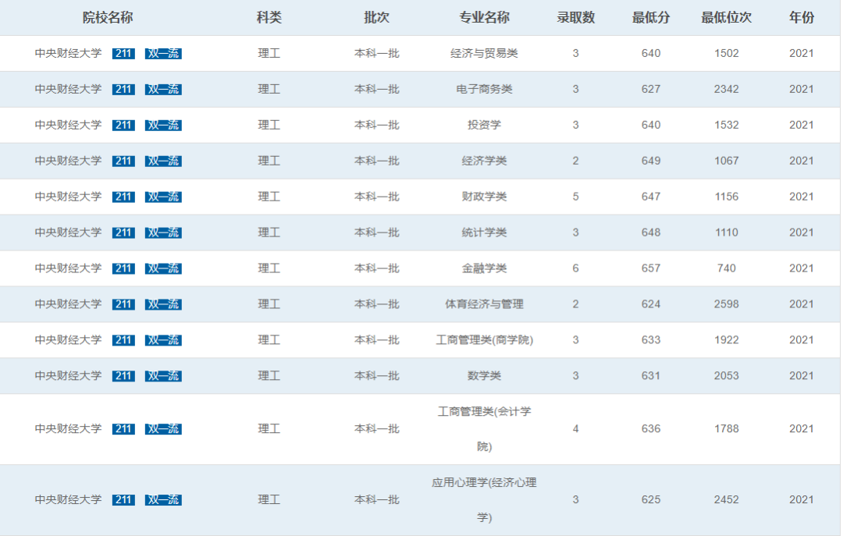Select the major name 工商管理类(商学院)
This screenshot has height=536, width=843.
pos(484,339)
